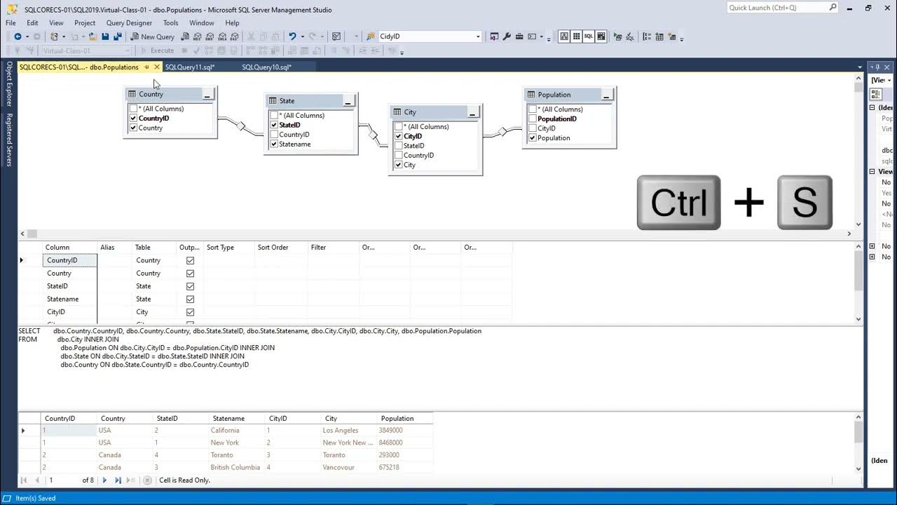This screenshot has height=505, width=897.
Task: Click the Undo arrow icon
Action: pyautogui.click(x=292, y=36)
